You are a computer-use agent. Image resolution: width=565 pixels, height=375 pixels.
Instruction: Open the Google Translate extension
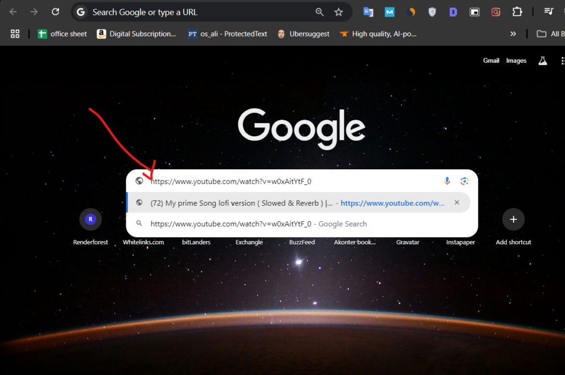(x=368, y=12)
